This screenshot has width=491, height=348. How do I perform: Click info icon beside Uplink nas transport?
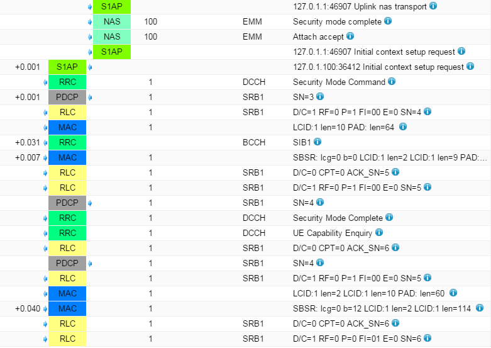click(x=433, y=6)
